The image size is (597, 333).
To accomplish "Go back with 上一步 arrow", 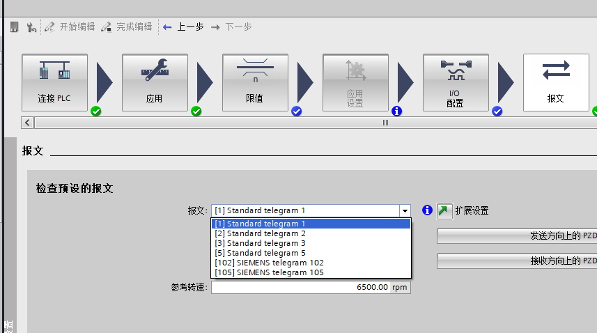I will point(183,27).
